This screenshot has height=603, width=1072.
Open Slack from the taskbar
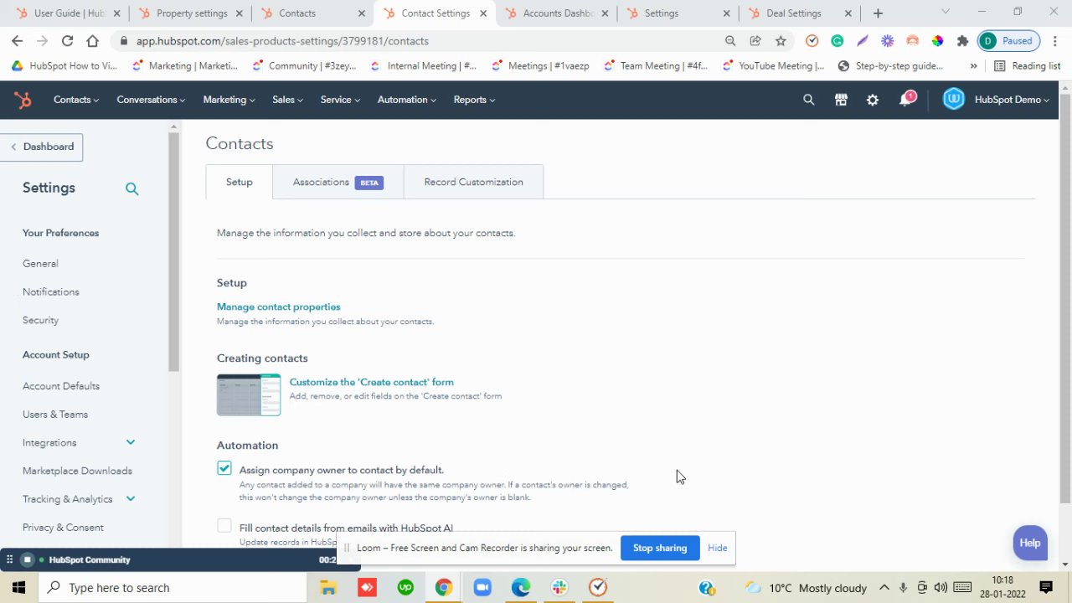[x=559, y=588]
